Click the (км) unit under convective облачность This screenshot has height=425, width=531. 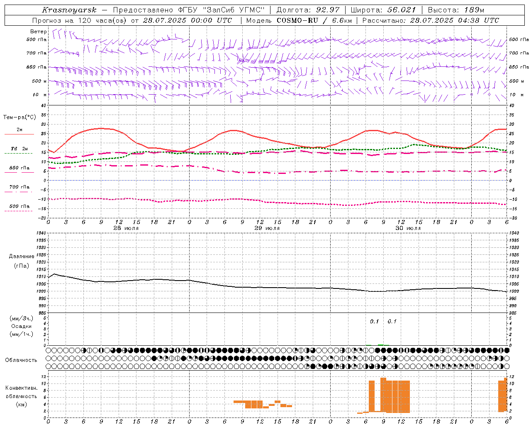click(21, 404)
